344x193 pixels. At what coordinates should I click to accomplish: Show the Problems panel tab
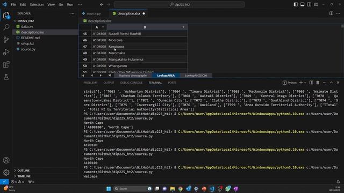coord(90,83)
